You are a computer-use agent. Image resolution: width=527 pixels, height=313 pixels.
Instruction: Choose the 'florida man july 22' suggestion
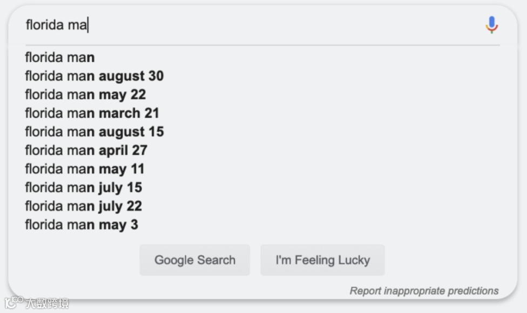pos(83,206)
